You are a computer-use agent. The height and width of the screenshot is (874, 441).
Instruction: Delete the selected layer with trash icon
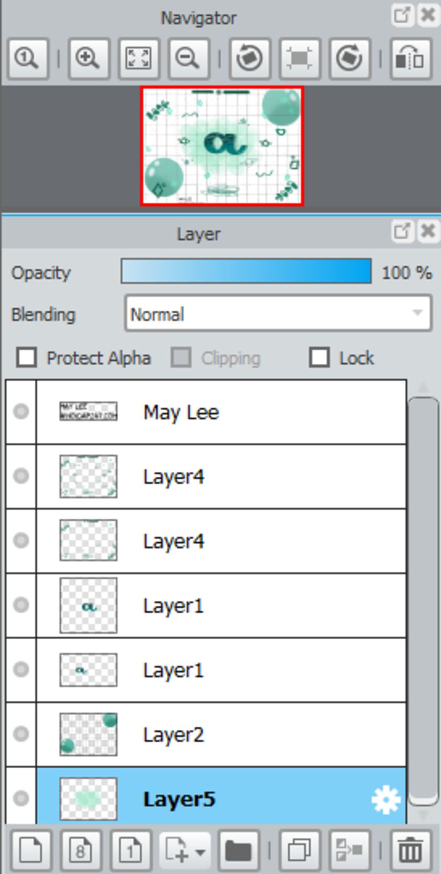point(410,850)
